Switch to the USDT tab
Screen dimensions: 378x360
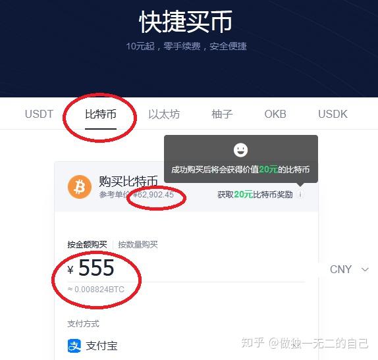39,114
